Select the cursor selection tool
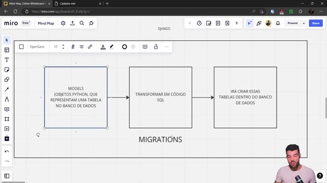The width and height of the screenshot is (327, 183). [x=7, y=40]
